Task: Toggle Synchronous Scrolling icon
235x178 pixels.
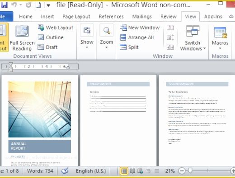Action: [x=170, y=37]
